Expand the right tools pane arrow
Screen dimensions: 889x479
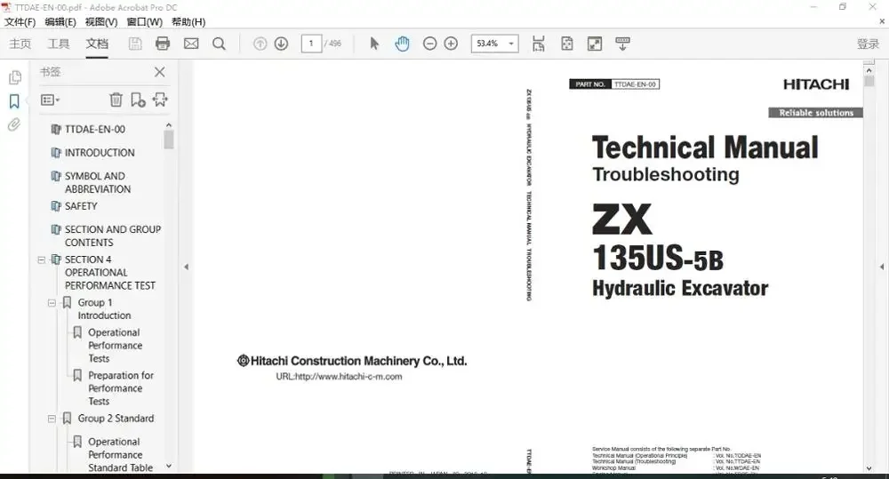(x=882, y=267)
